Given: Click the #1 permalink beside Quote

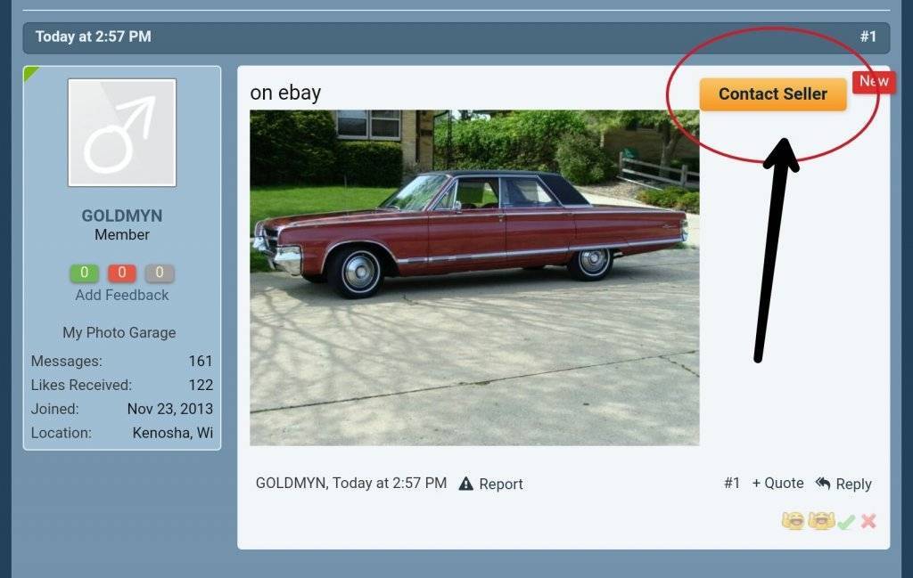Looking at the screenshot, I should click(732, 484).
